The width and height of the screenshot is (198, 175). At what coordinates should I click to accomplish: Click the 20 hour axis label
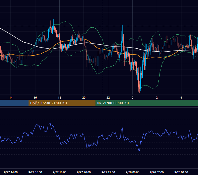[x=84, y=98]
